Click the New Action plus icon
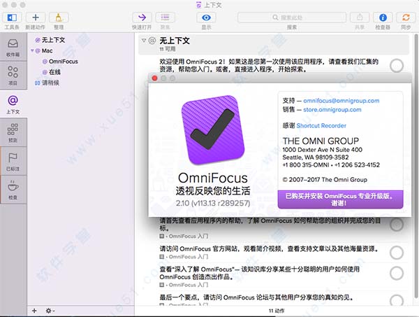Viewport: 419px width, 317px height. (36, 17)
